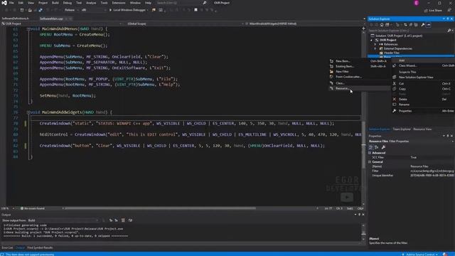The height and width of the screenshot is (256, 455).
Task: Click the bookmark toolbar icon
Action: 196,10
